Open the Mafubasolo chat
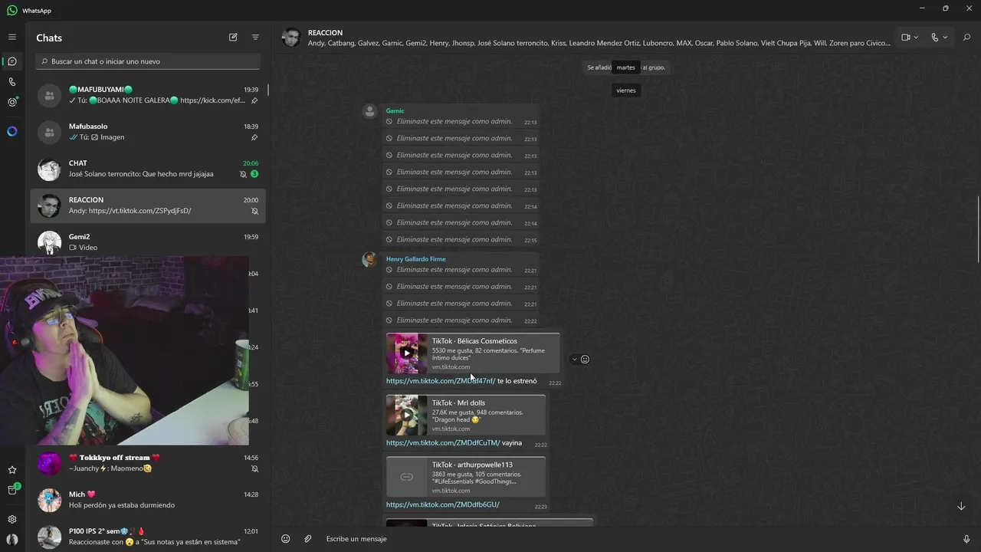The image size is (981, 552). tap(148, 132)
